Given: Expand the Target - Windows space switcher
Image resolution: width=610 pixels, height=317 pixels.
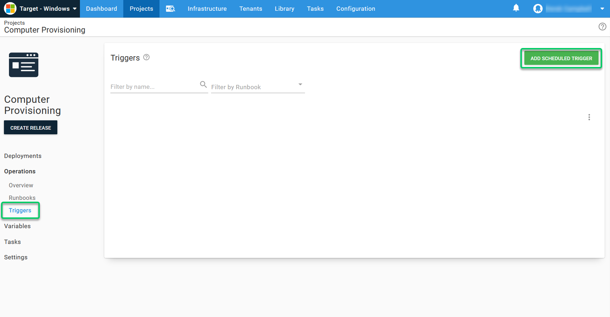Looking at the screenshot, I should tap(41, 9).
